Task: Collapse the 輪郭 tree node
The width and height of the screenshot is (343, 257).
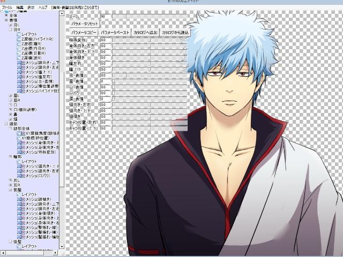Action: 10,157
